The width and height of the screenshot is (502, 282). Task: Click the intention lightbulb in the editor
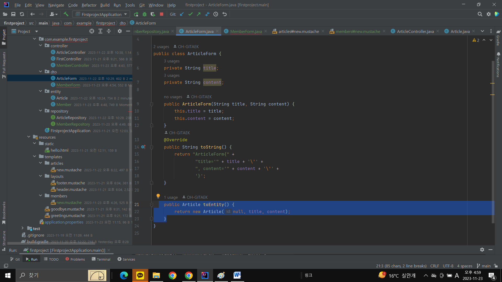[158, 196]
